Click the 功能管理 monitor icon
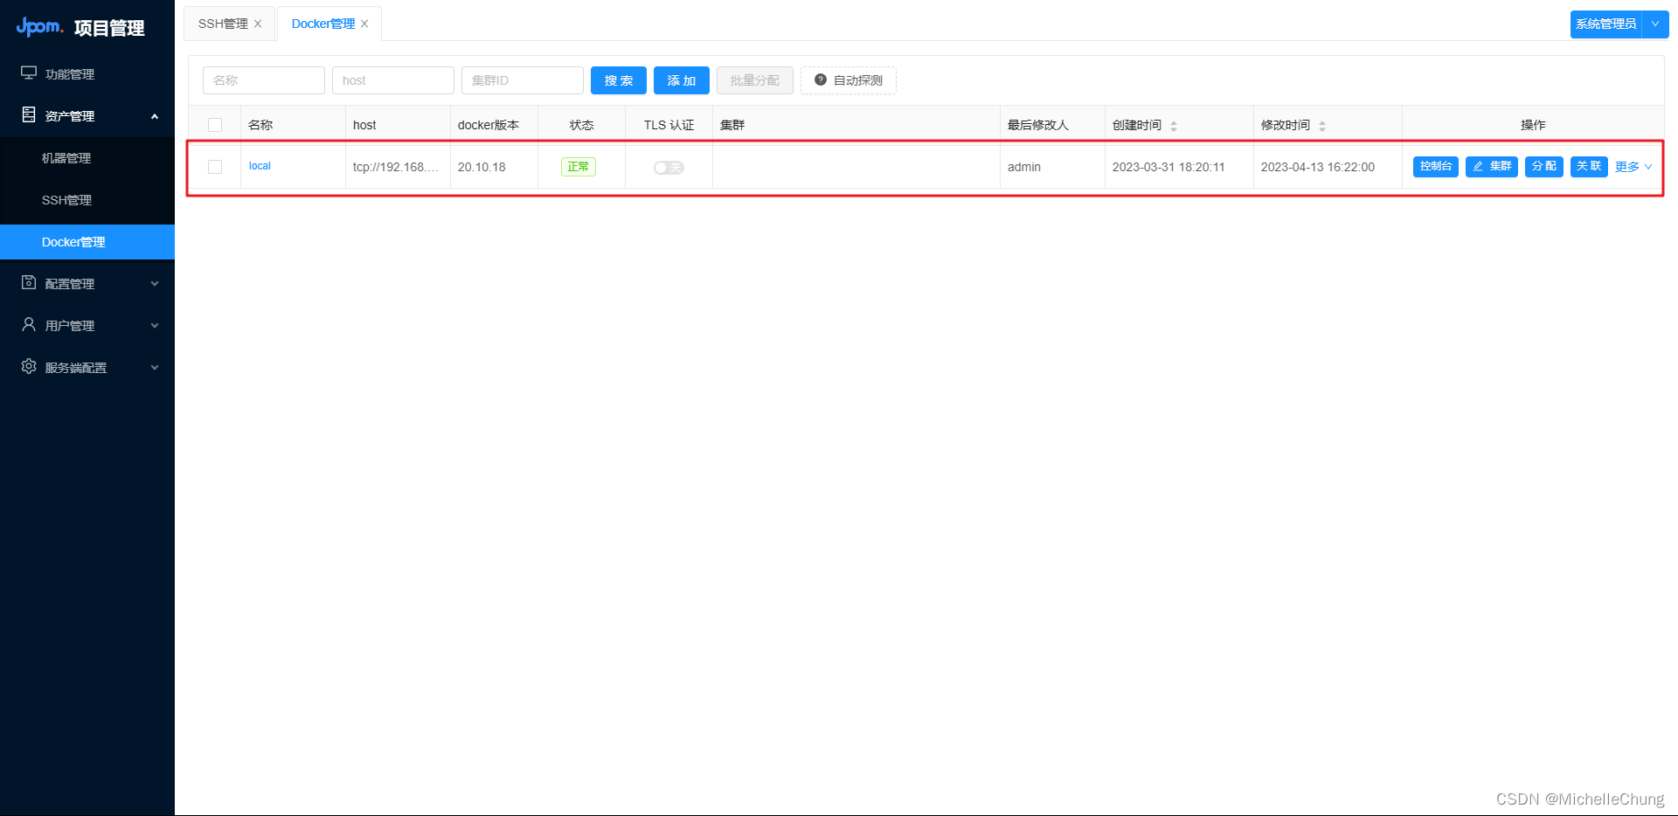Image resolution: width=1678 pixels, height=816 pixels. click(x=29, y=73)
